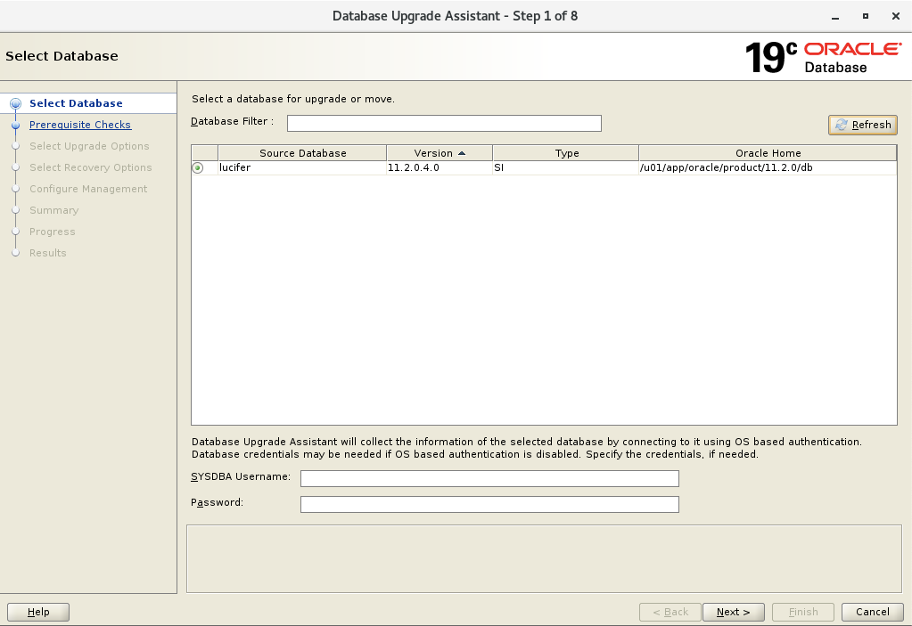The height and width of the screenshot is (626, 912).
Task: Click the Select Recovery Options step
Action: 91,167
